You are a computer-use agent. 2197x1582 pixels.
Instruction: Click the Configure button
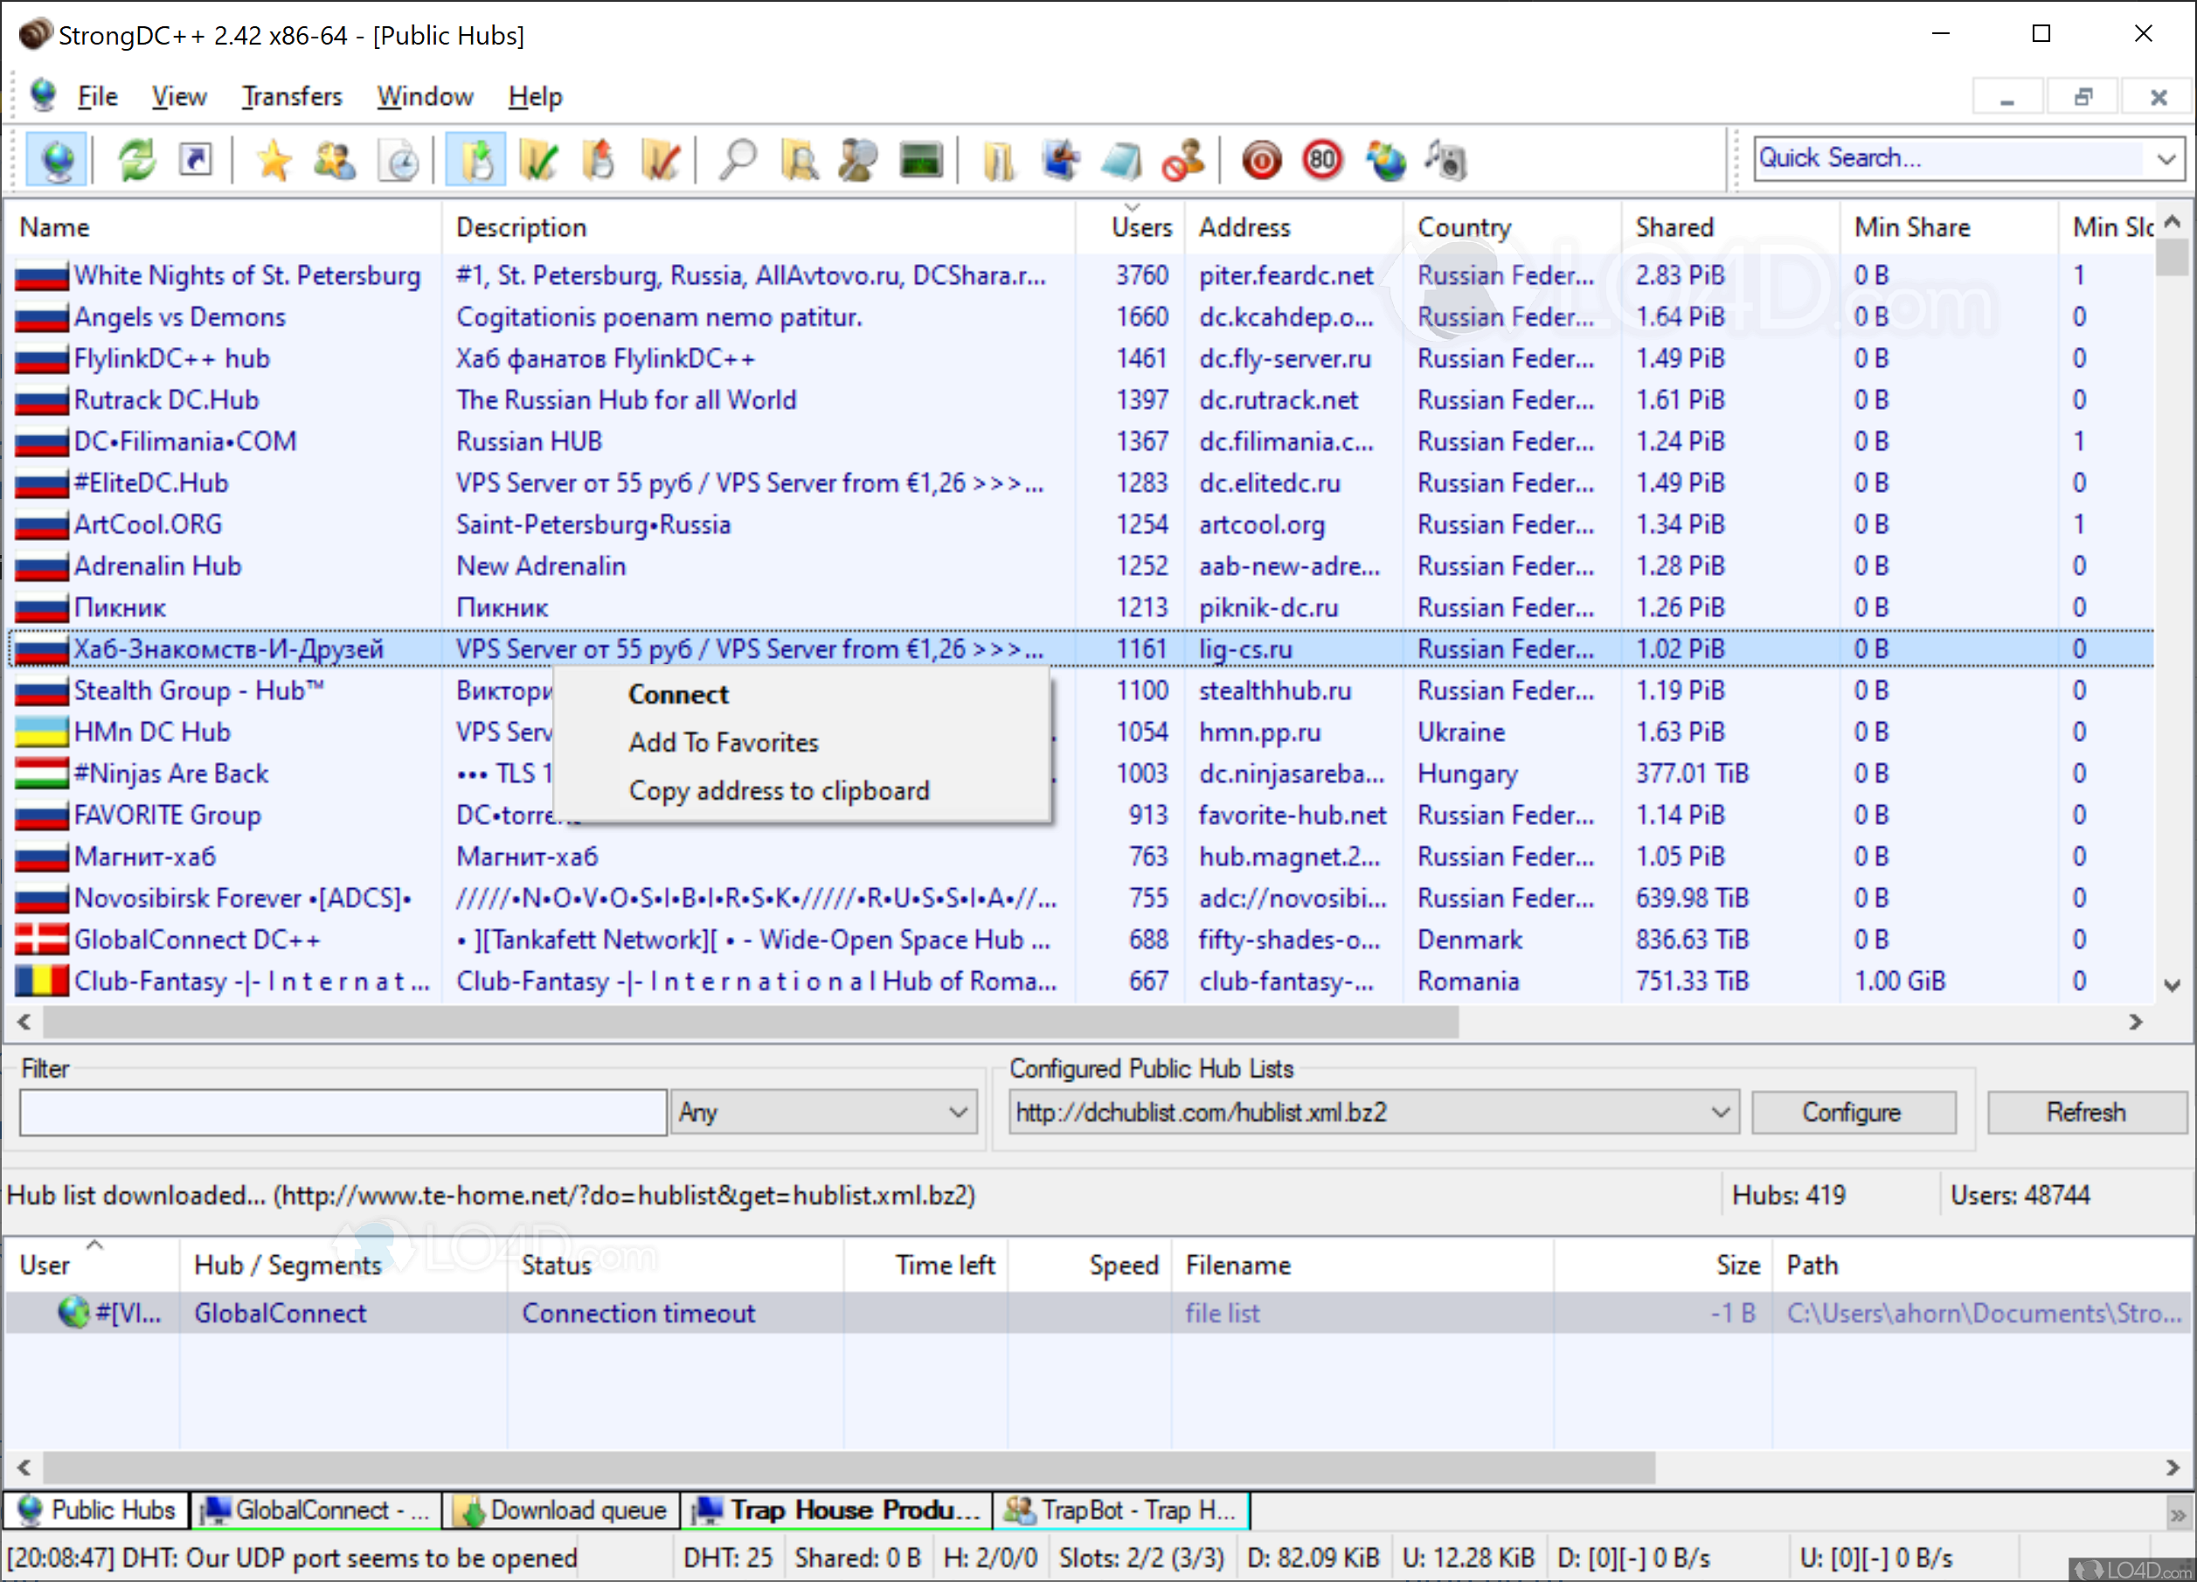tap(1851, 1111)
